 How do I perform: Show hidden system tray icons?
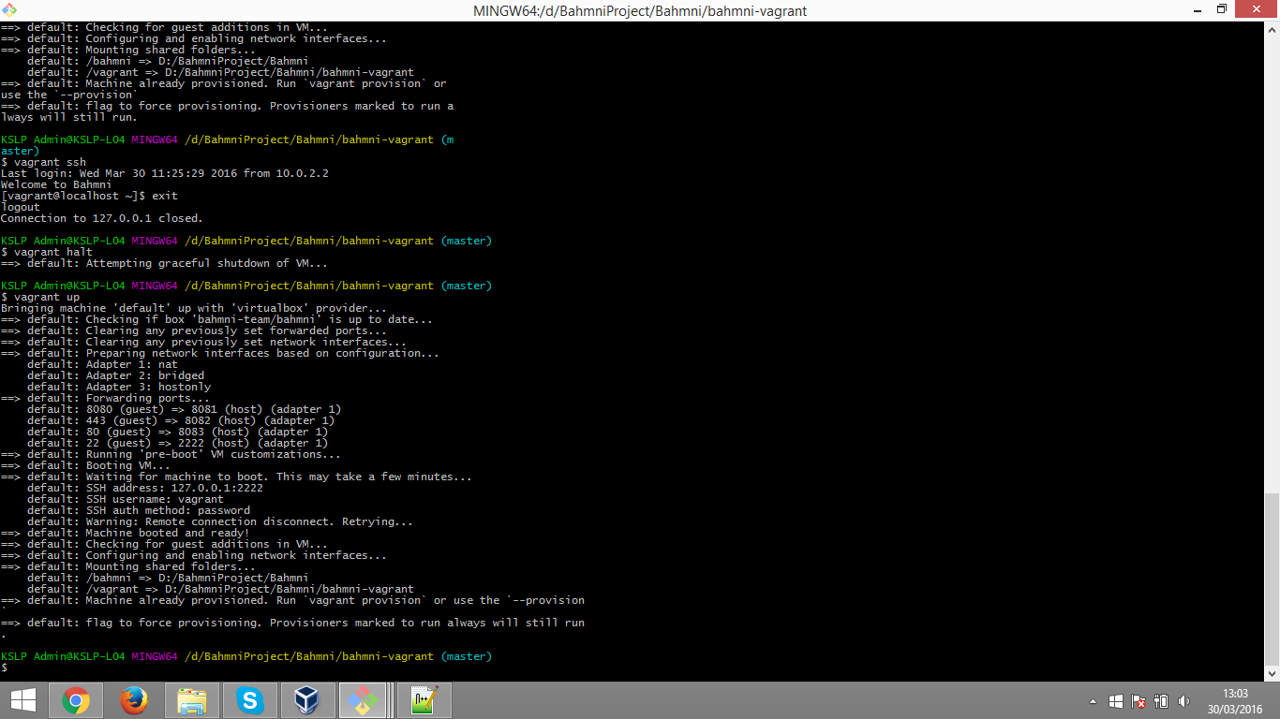pyautogui.click(x=1093, y=701)
